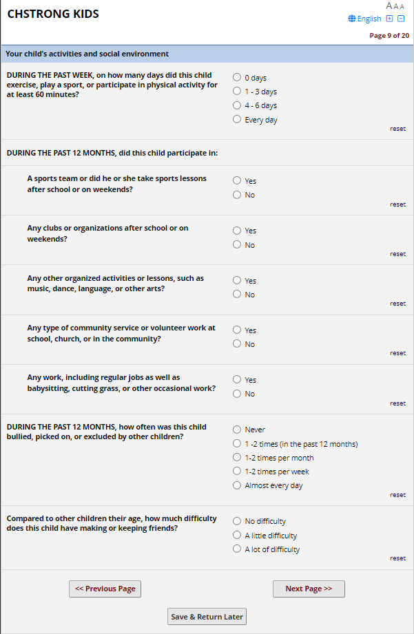Return to the Previous Page

tap(105, 589)
